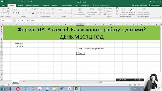The height and width of the screenshot is (91, 162).
Task: Open Google Chrome from the taskbar
Action: [62, 89]
